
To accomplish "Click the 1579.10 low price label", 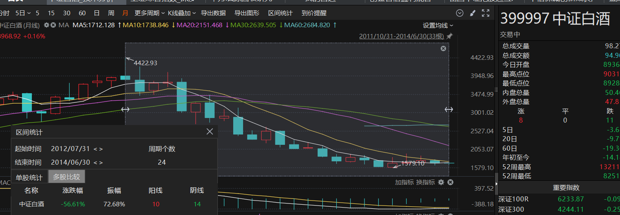I will click(413, 163).
